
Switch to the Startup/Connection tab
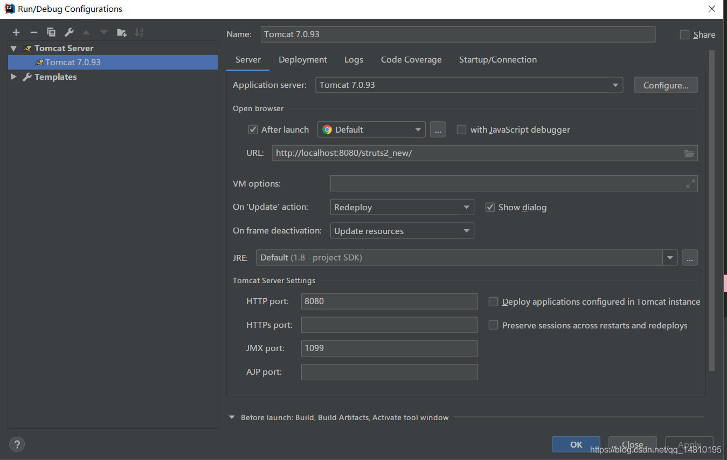click(498, 60)
